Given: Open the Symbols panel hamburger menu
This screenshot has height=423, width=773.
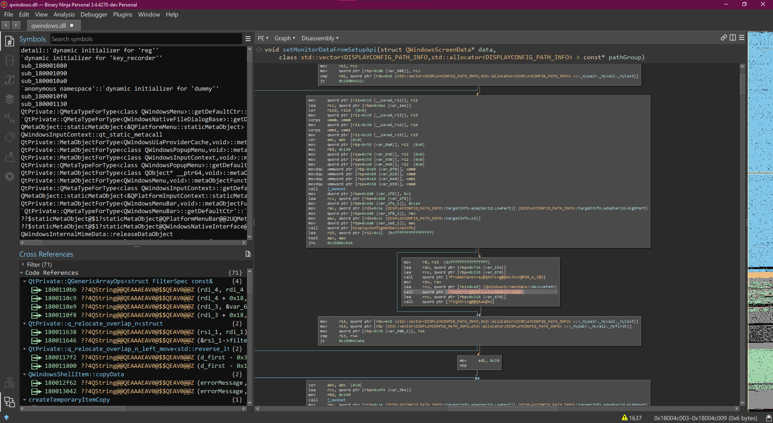Looking at the screenshot, I should pos(248,39).
